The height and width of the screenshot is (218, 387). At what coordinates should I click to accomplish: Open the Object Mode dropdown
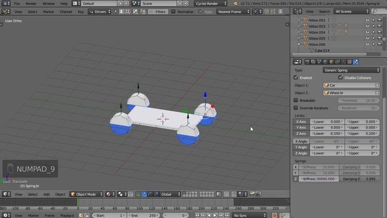(86, 194)
